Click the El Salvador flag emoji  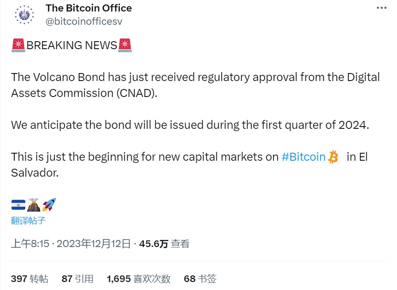tap(18, 205)
